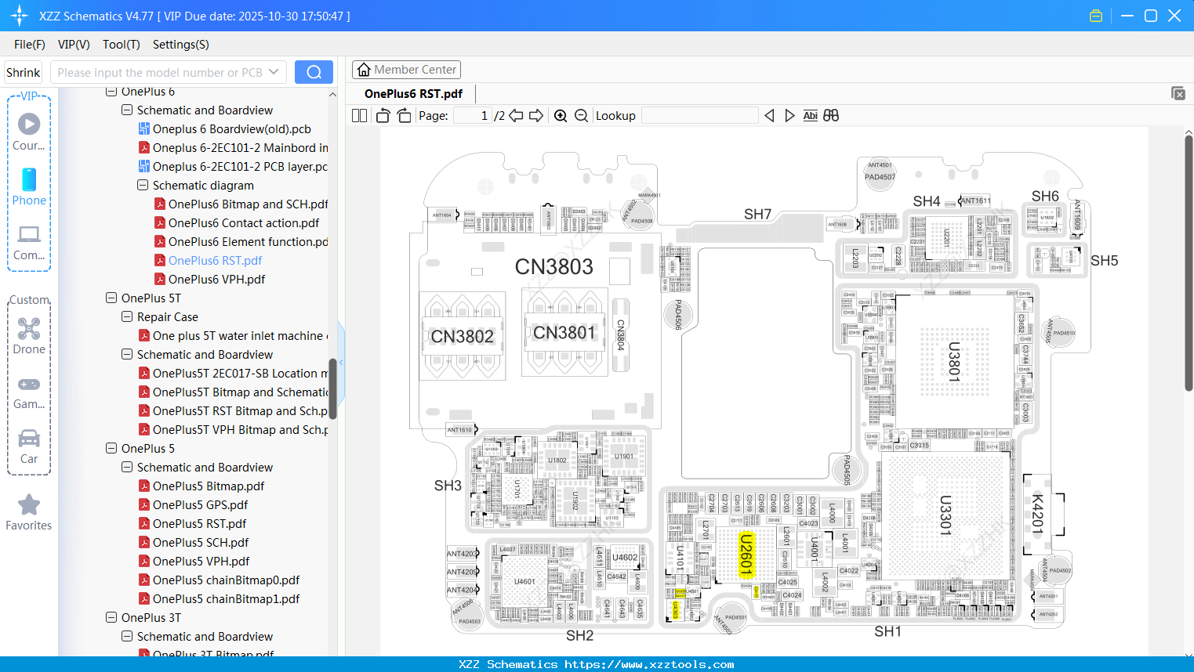Click the yellow toolbox icon in title bar
The image size is (1194, 672).
(x=1096, y=16)
